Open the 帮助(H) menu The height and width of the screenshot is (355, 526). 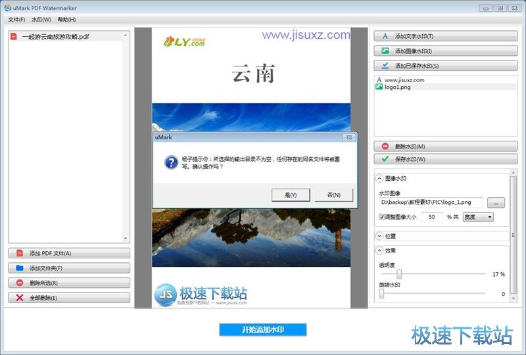(67, 20)
